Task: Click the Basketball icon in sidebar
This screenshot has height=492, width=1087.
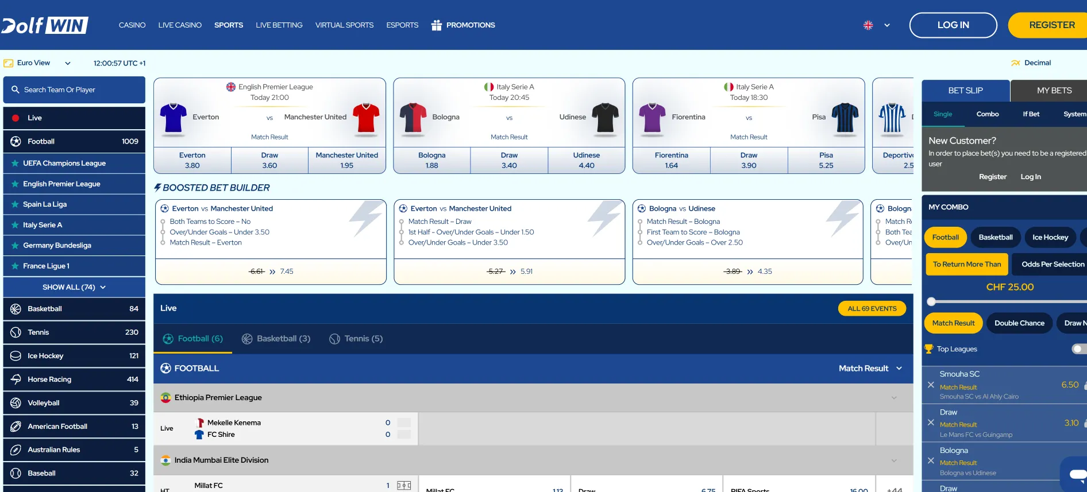Action: pos(16,309)
